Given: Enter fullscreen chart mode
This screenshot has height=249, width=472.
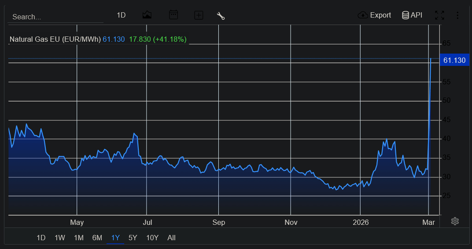Looking at the screenshot, I should point(439,15).
